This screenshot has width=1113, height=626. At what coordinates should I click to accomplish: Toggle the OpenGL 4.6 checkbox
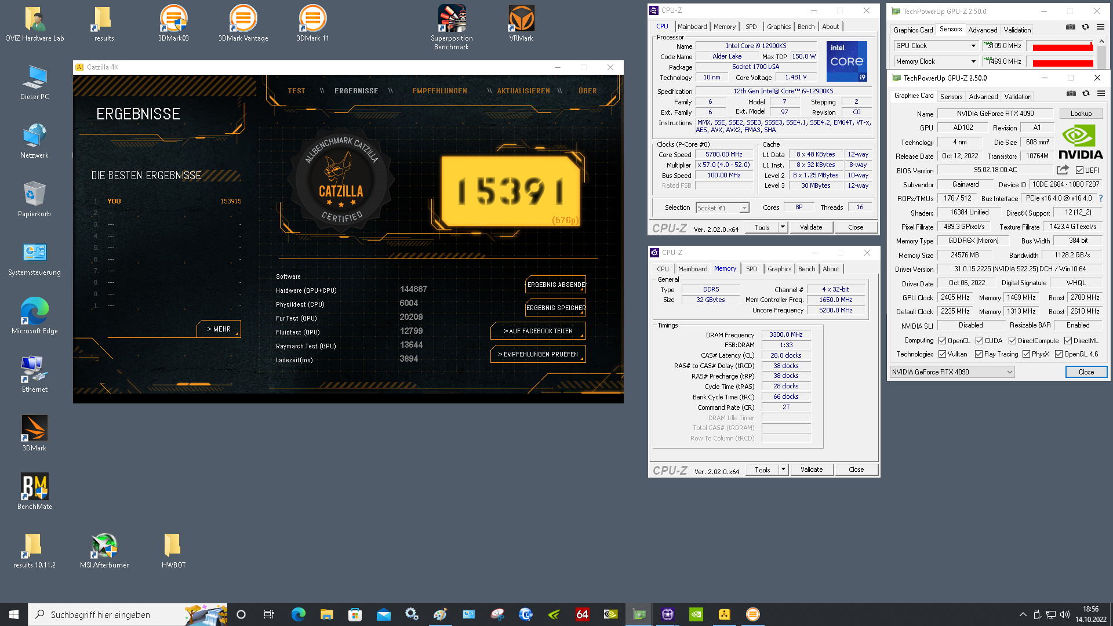[x=1059, y=354]
